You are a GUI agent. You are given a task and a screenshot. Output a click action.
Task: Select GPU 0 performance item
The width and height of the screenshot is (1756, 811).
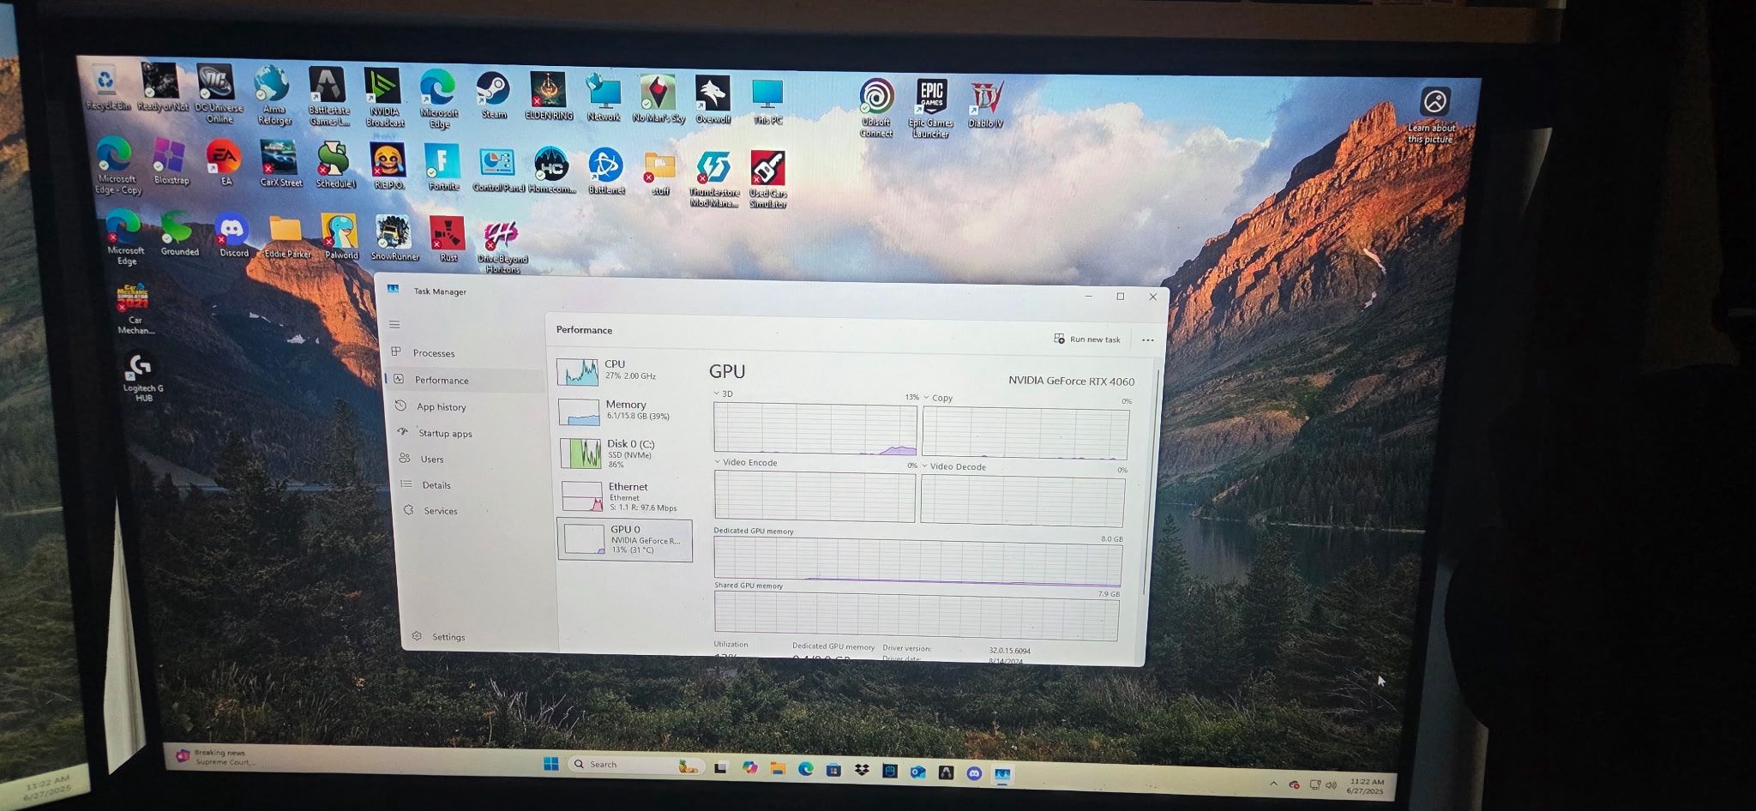(625, 540)
